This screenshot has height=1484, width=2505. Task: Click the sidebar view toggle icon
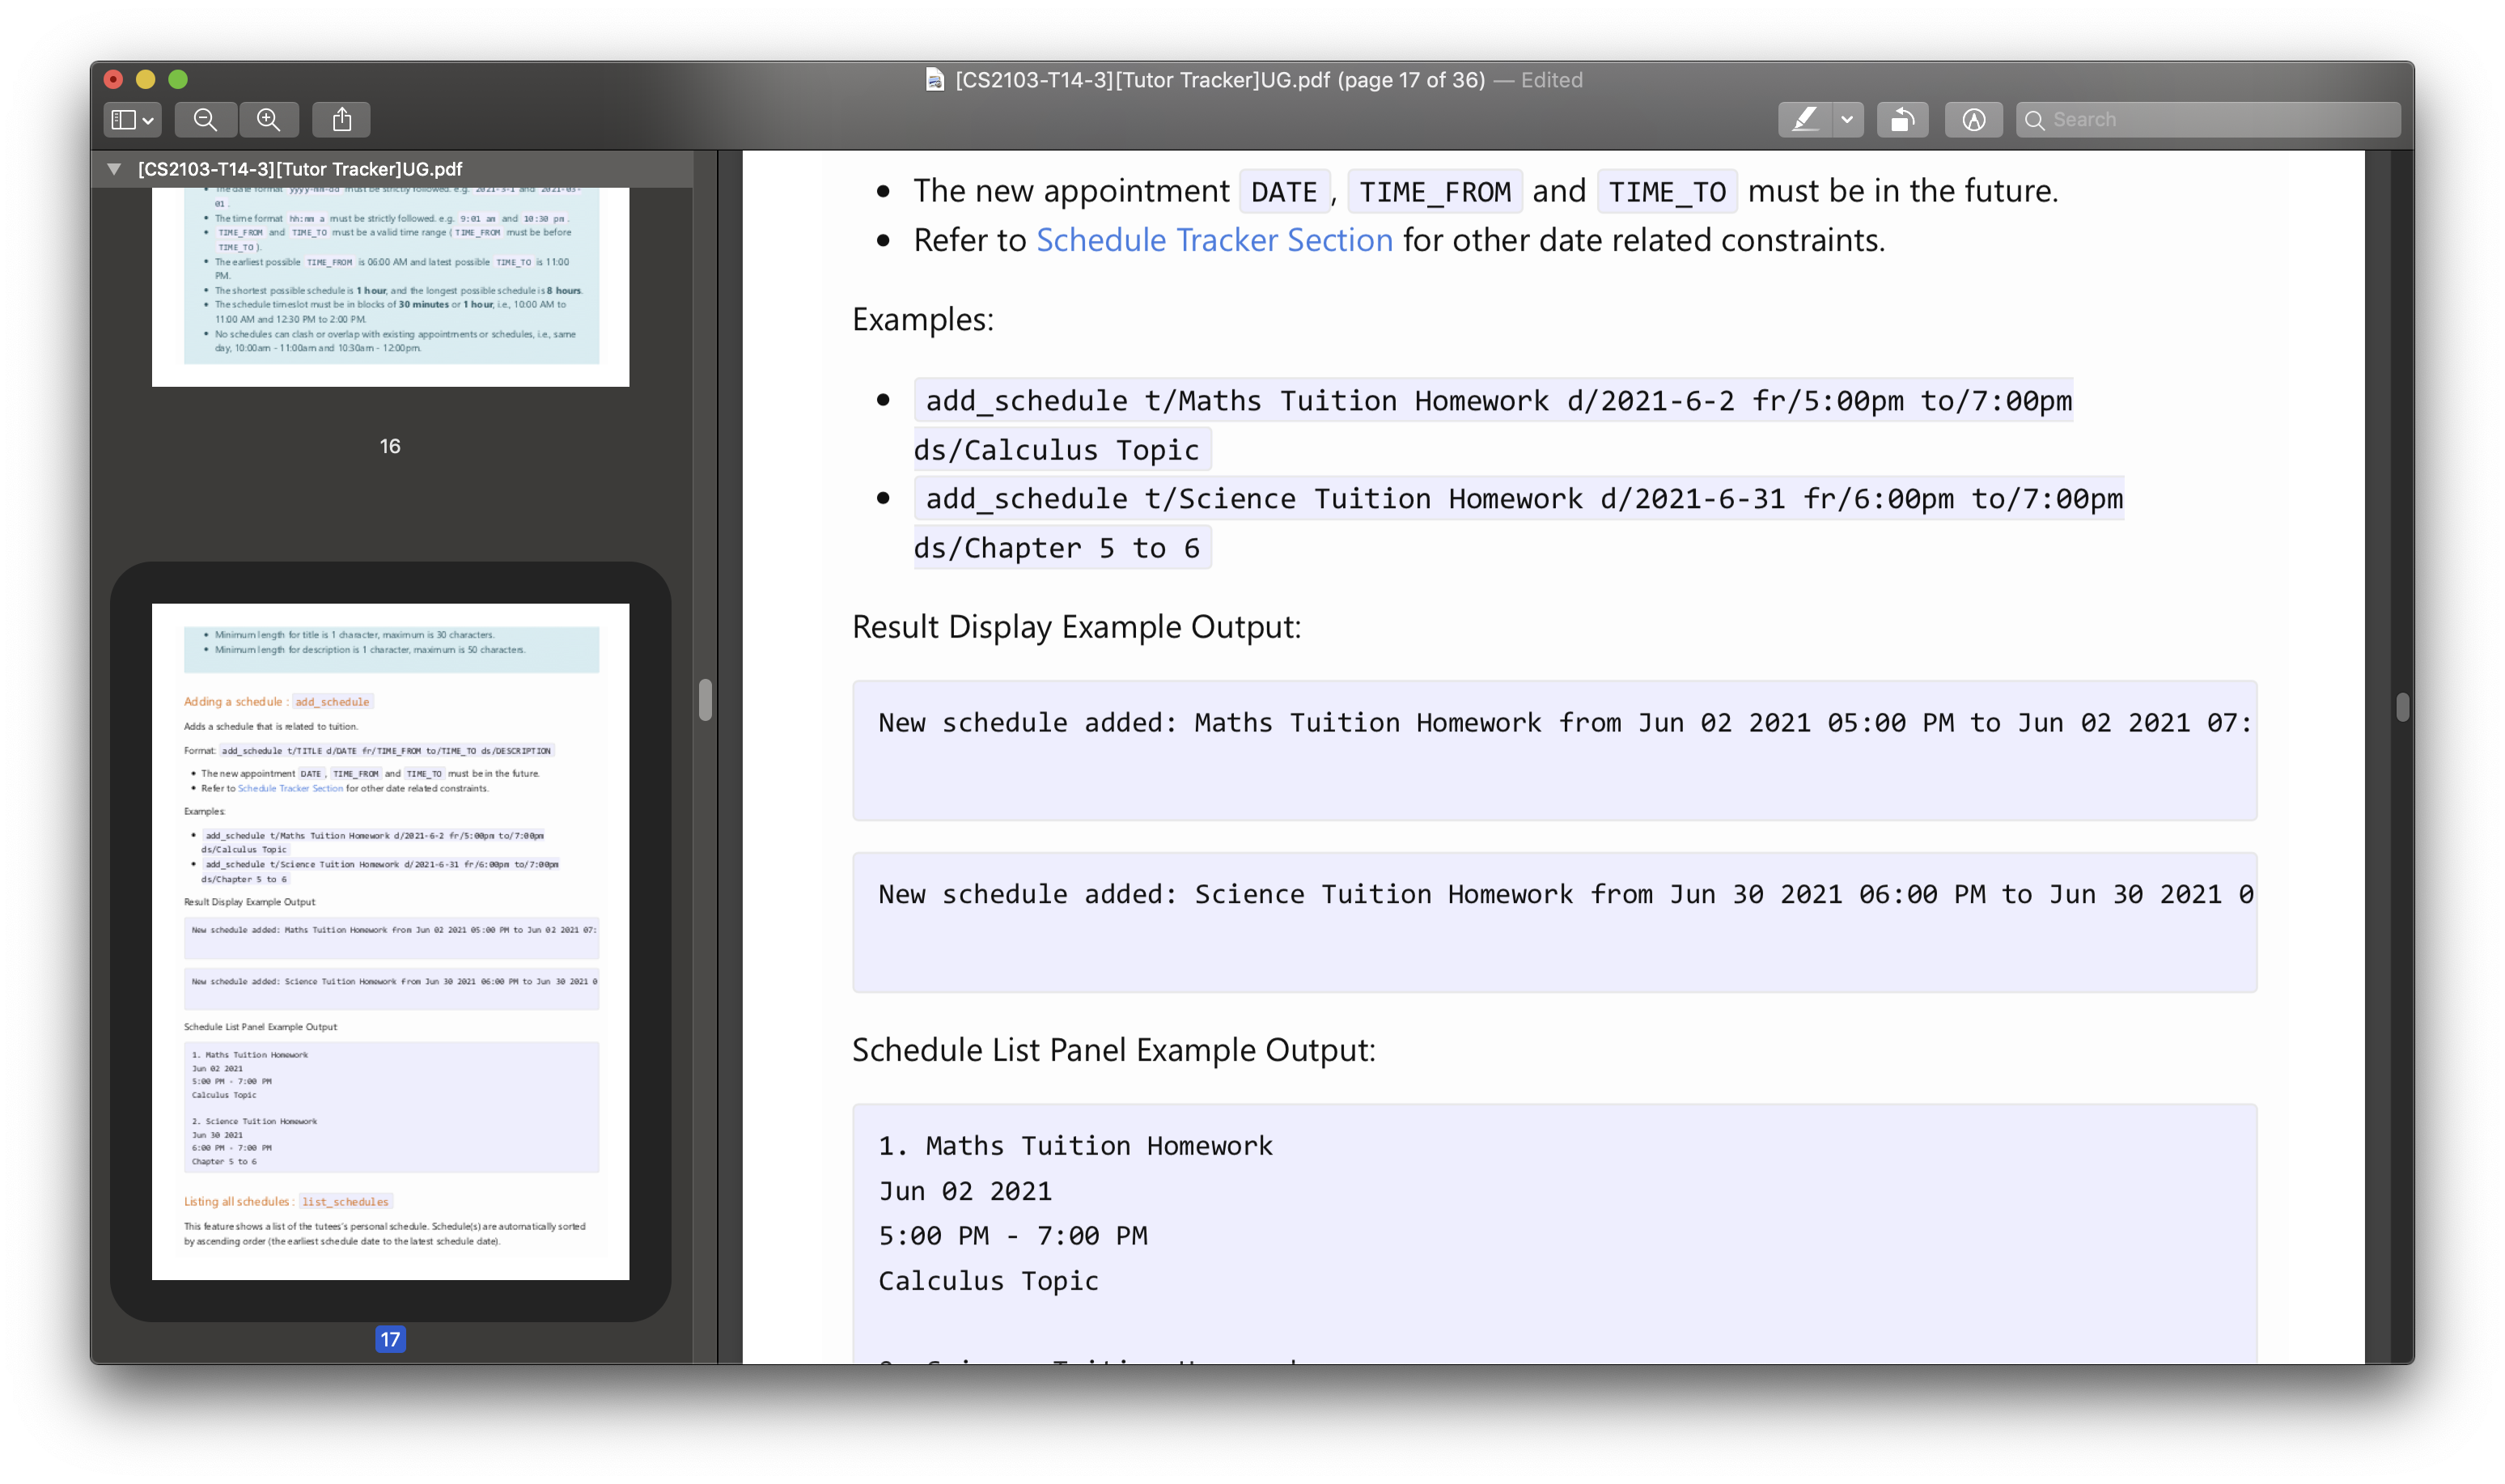pyautogui.click(x=123, y=120)
